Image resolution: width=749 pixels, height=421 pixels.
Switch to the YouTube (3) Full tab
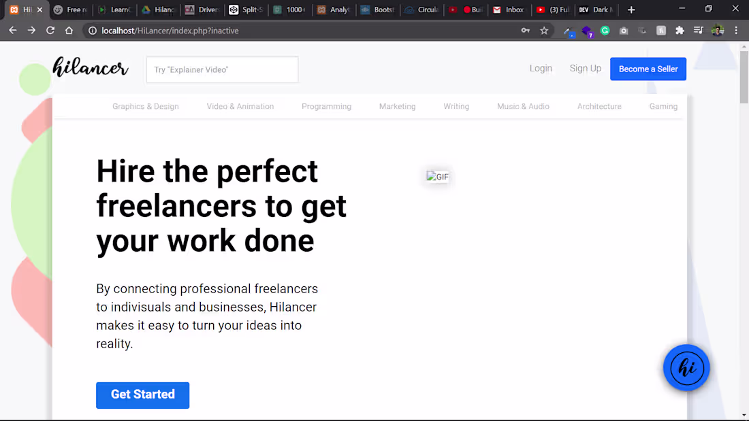coord(553,10)
